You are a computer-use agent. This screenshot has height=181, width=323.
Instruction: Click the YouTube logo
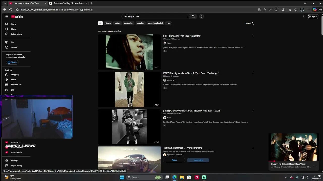17,17
